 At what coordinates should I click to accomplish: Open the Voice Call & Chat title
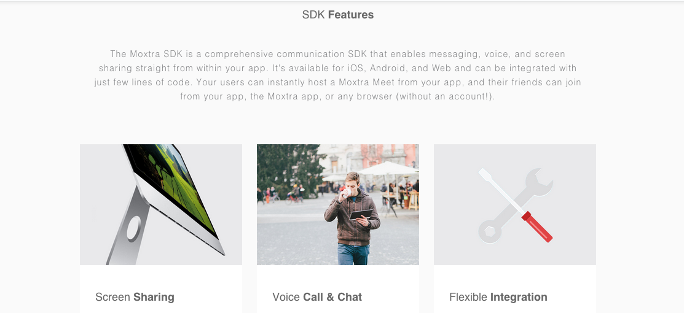(317, 297)
